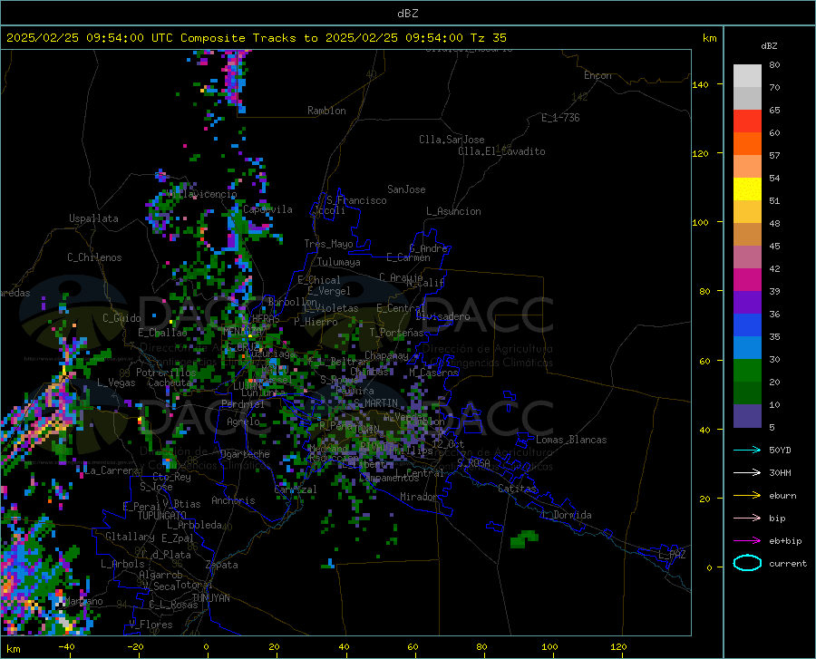Click the 'SanJose' label near S_Francisco
Viewport: 816px width, 659px height.
406,189
